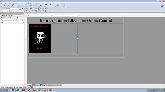Switch to the Код view tab
Image resolution: width=165 pixels, height=92 pixels.
43,85
